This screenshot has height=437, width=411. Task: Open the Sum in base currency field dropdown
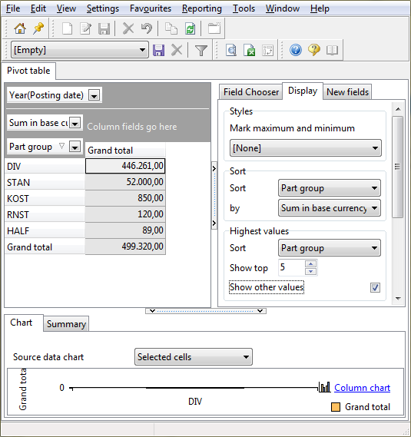(75, 123)
